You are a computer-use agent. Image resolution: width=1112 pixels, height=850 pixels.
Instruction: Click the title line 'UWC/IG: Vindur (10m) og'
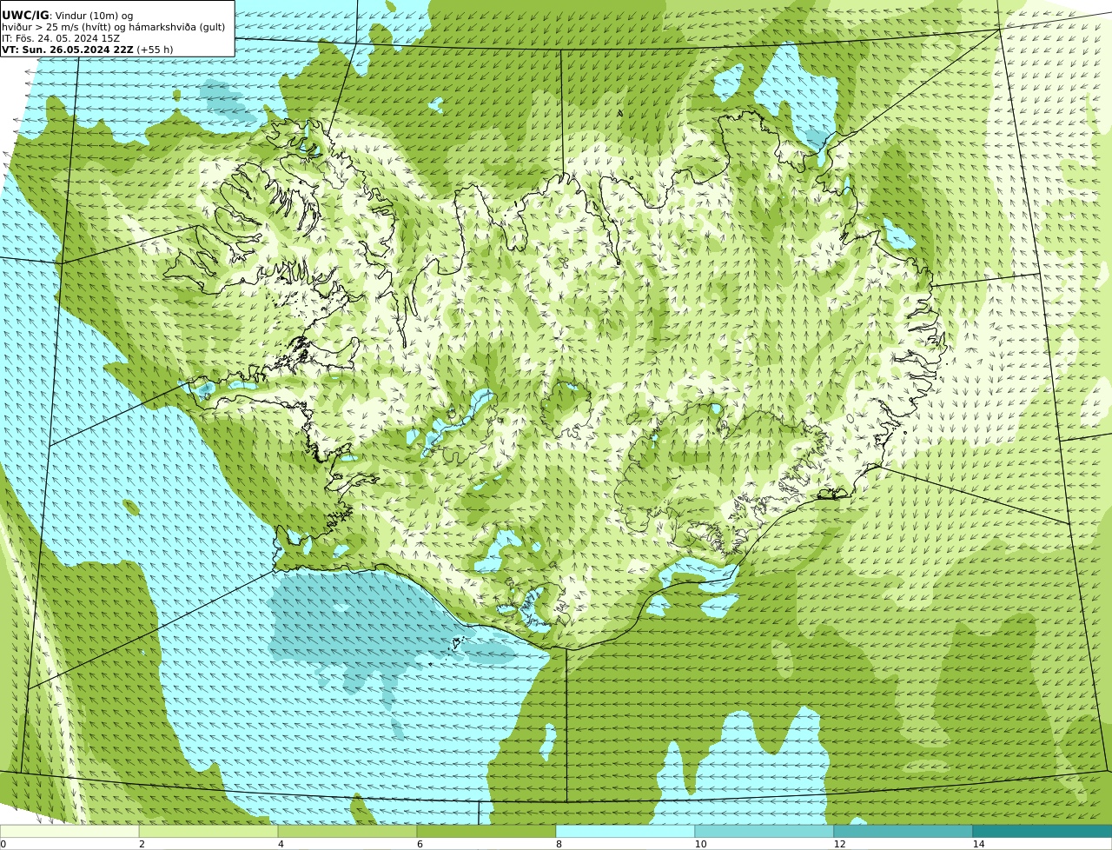pos(68,16)
